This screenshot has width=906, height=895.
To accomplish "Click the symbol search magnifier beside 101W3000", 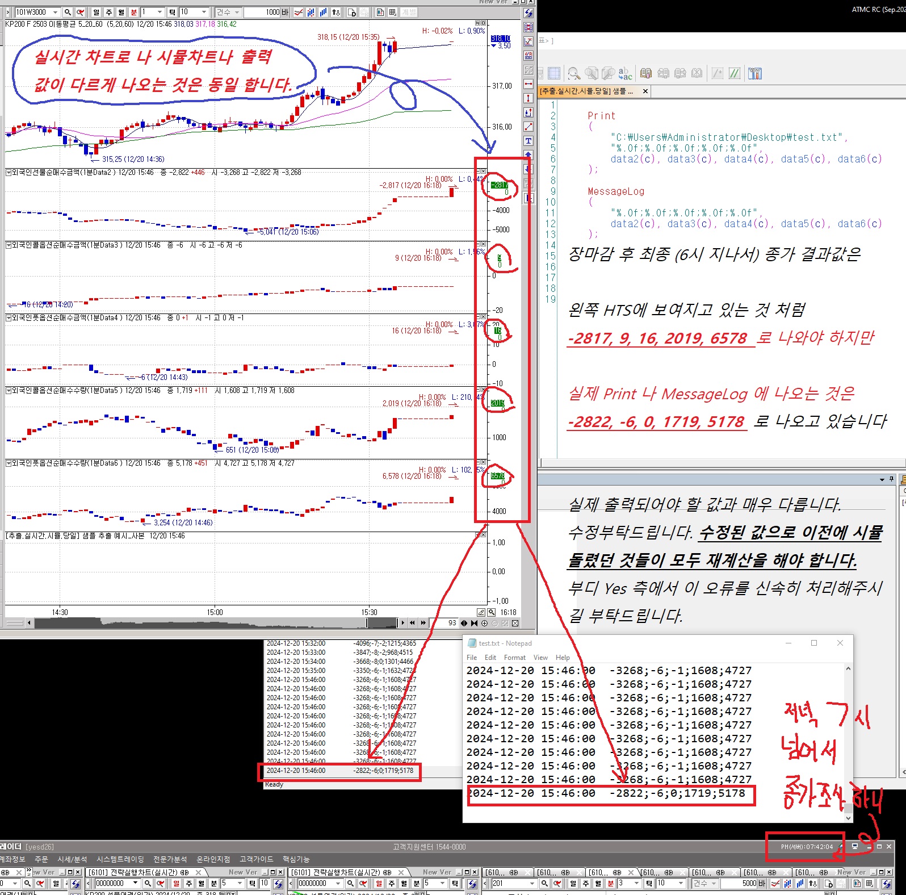I will click(68, 12).
